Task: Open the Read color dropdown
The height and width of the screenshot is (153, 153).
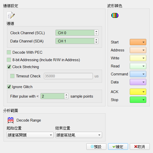Action: [x=138, y=66]
